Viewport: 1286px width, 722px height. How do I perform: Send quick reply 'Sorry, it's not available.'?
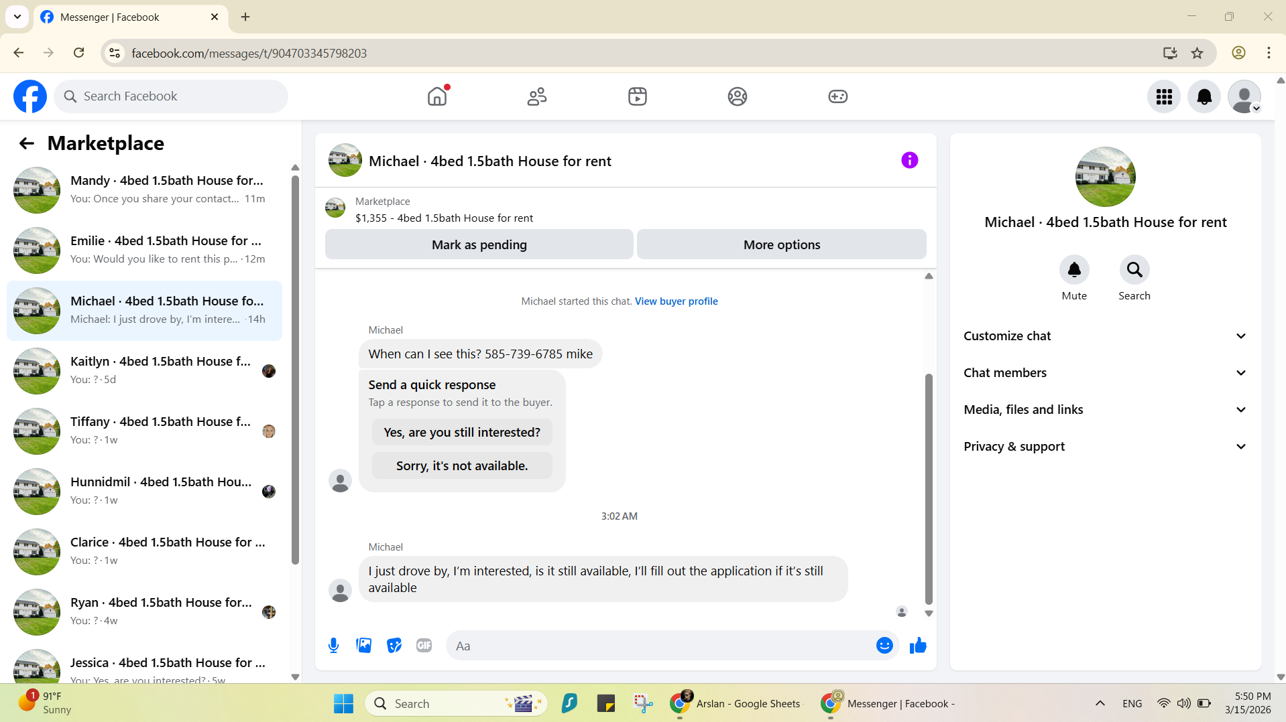point(462,466)
